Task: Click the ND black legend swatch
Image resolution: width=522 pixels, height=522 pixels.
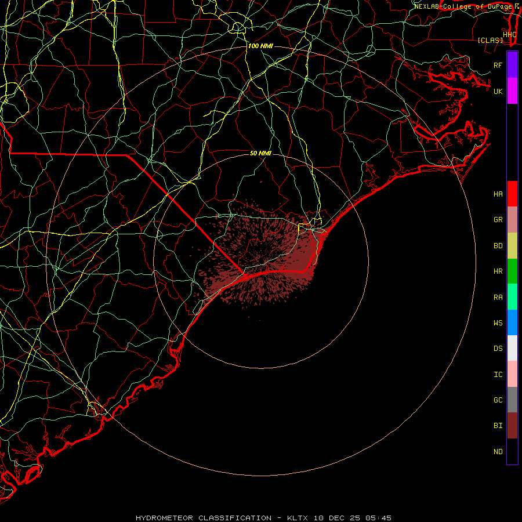Action: click(x=512, y=451)
